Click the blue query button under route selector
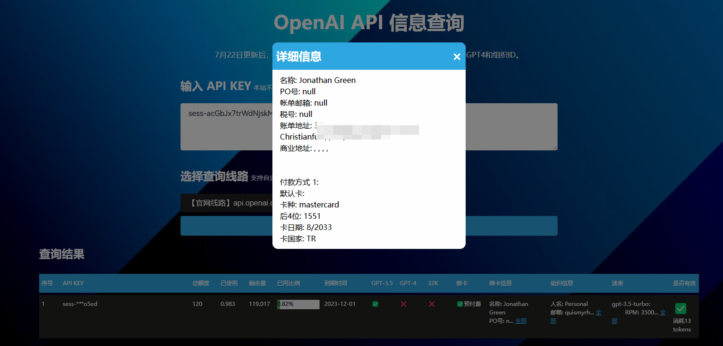723x346 pixels. [x=369, y=226]
